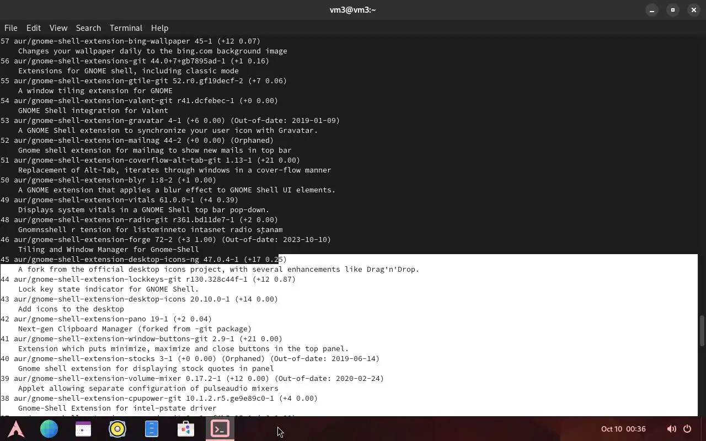Click 'Add icons to the desktop' line
Viewport: 706px width, 441px height.
click(71, 309)
